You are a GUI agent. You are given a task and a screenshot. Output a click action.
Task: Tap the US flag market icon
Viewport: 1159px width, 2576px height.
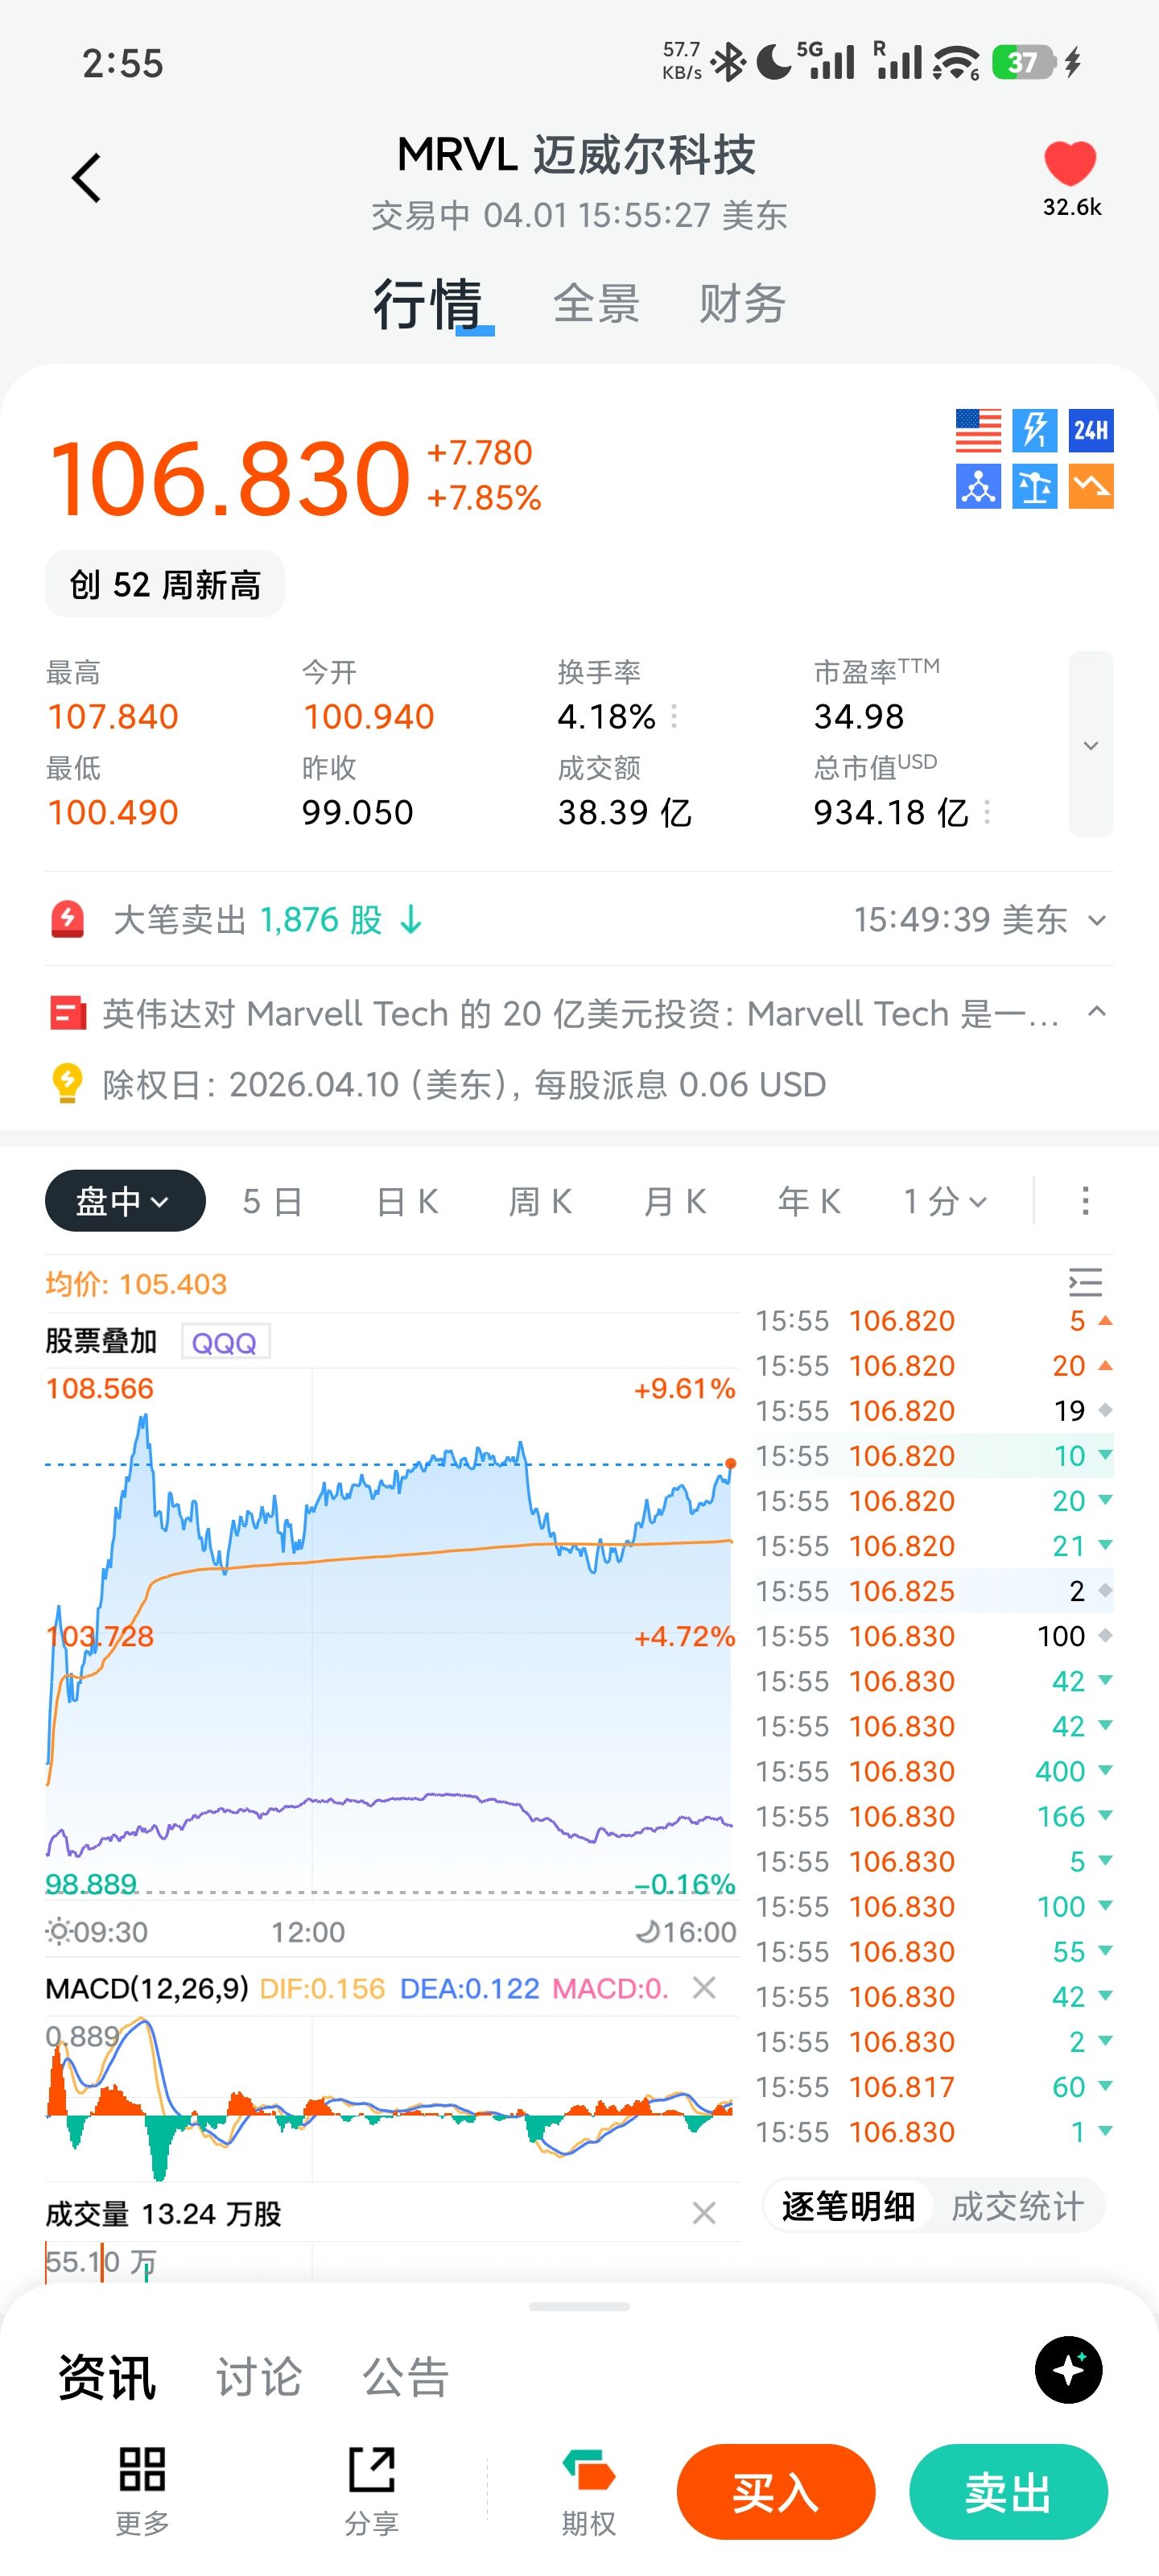[x=977, y=431]
